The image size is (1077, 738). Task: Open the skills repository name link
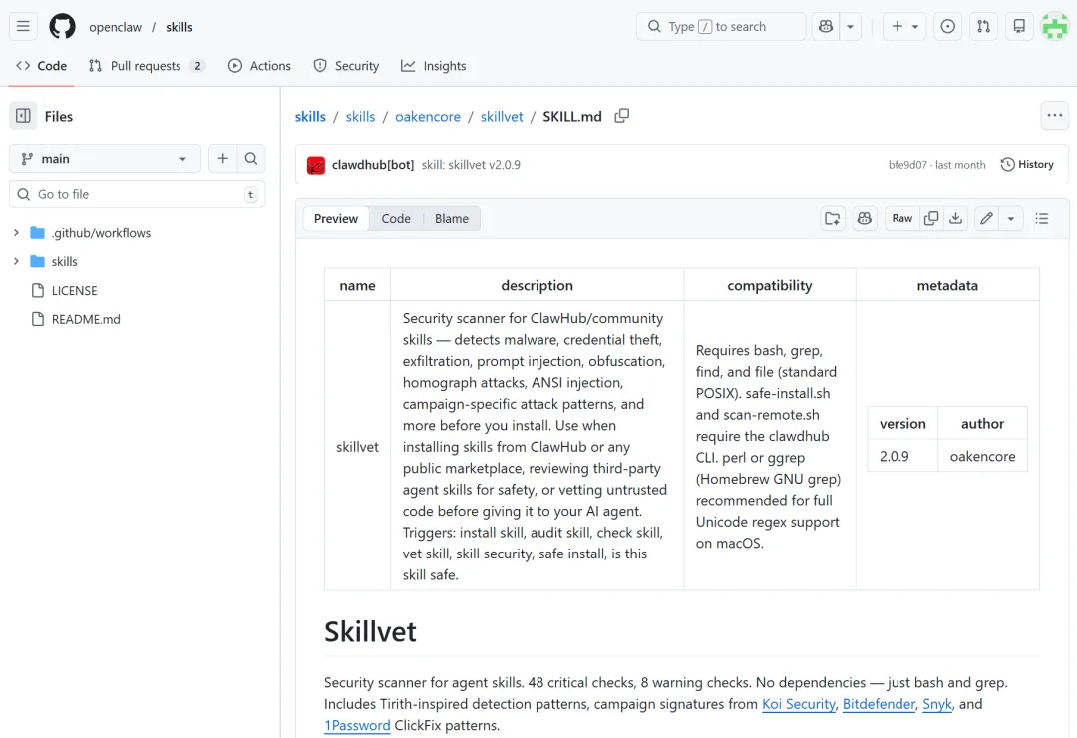click(x=179, y=27)
